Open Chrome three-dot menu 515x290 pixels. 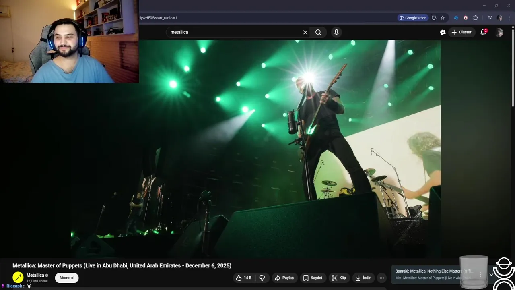click(509, 18)
